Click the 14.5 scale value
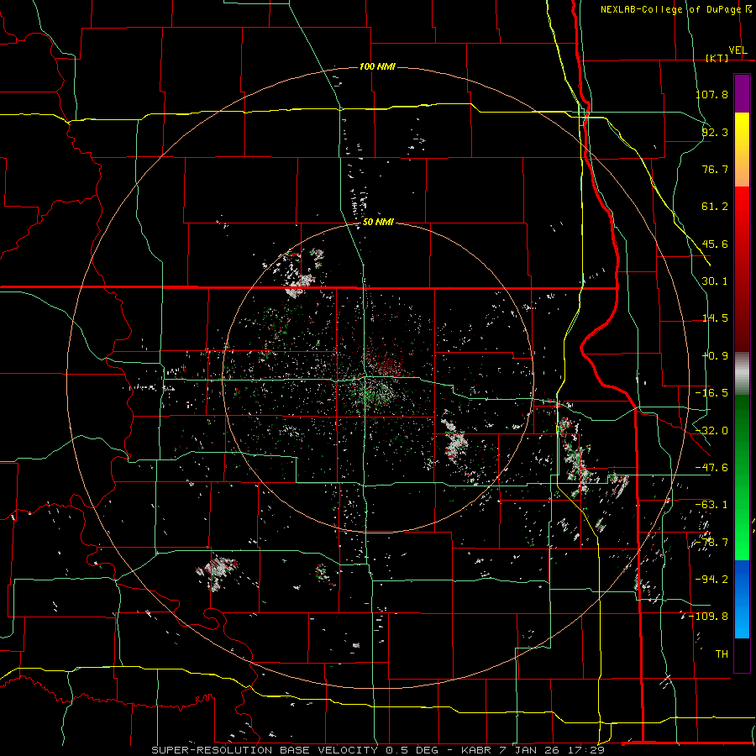 coord(715,318)
